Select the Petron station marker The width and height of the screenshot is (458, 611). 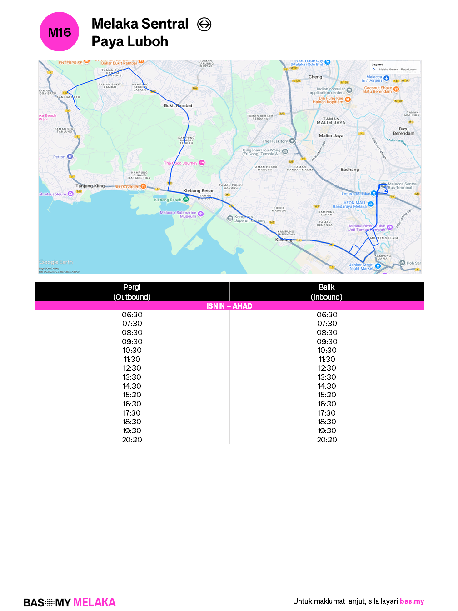point(70,156)
